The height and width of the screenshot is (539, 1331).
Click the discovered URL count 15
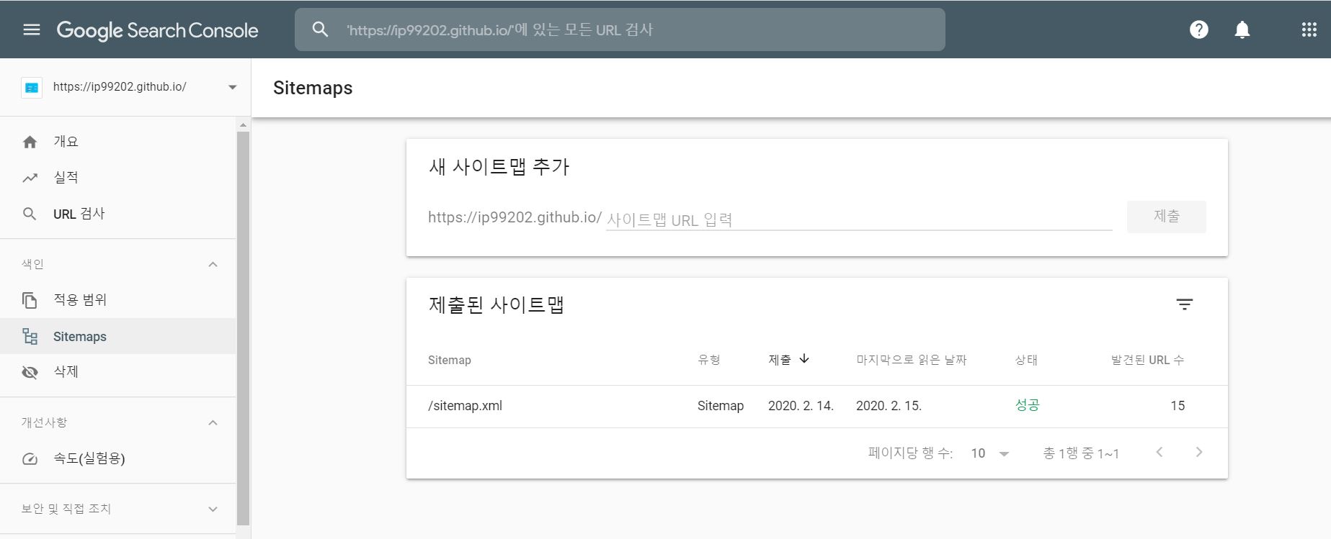pos(1178,406)
